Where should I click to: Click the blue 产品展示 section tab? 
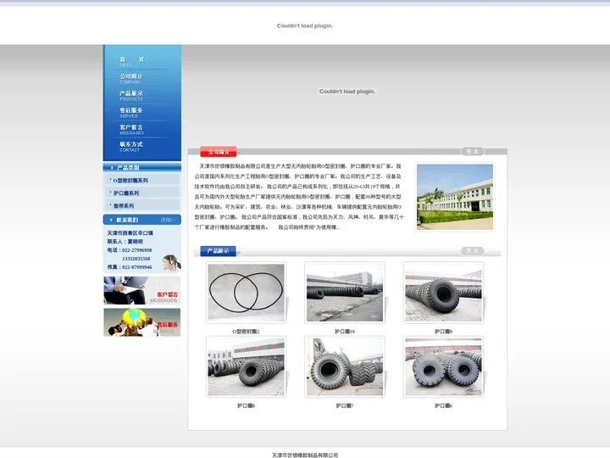tap(218, 251)
